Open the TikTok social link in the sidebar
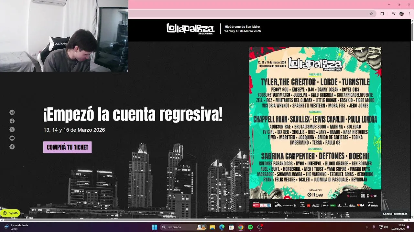The width and height of the screenshot is (414, 232). coord(12,147)
